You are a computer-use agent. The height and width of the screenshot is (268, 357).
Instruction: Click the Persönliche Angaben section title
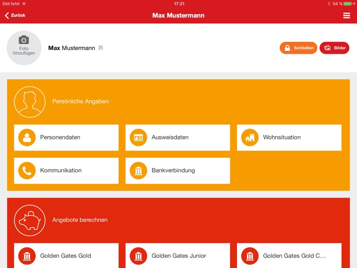coord(80,101)
